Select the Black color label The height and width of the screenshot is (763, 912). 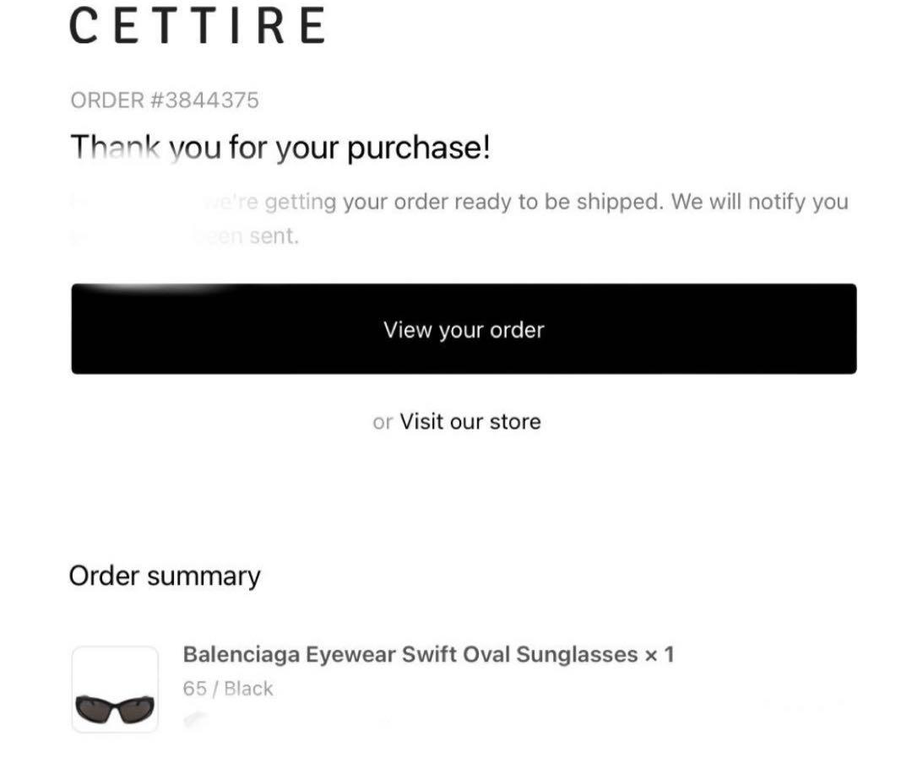click(x=248, y=689)
